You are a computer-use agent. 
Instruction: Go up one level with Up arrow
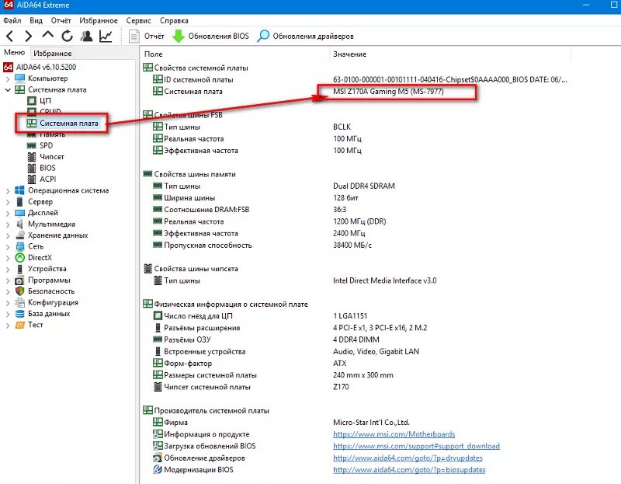48,35
